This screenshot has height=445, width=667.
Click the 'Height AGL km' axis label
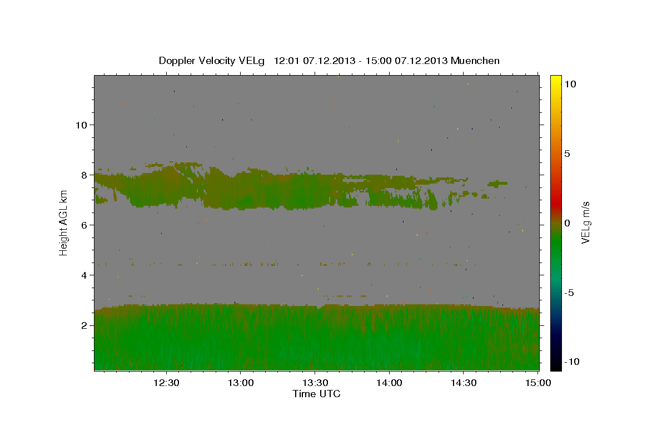[63, 222]
